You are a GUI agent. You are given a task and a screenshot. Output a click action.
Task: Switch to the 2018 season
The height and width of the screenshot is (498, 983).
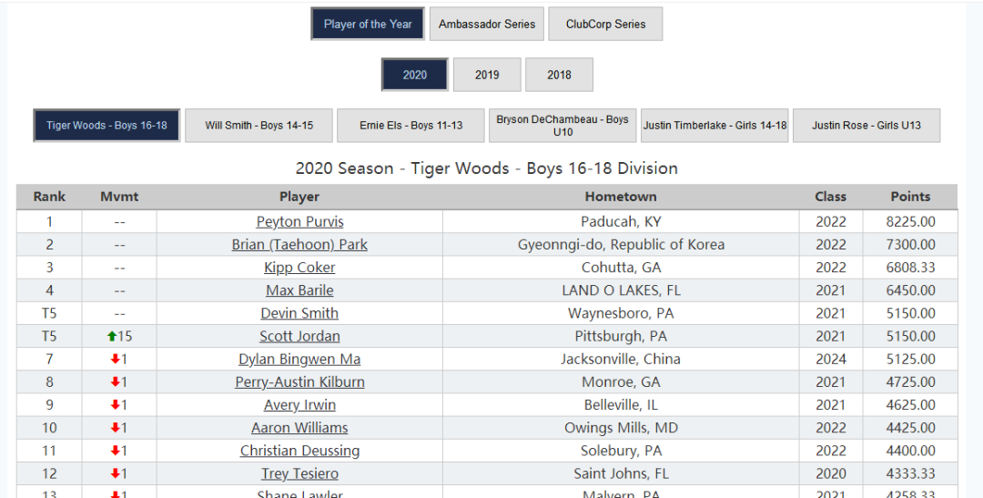click(x=559, y=75)
